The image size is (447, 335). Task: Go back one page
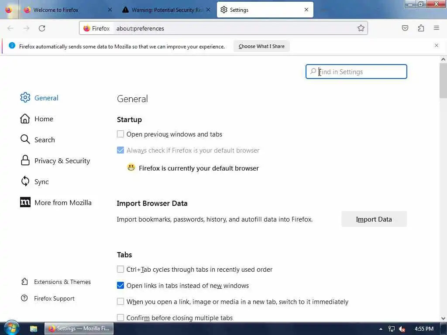coord(10,28)
